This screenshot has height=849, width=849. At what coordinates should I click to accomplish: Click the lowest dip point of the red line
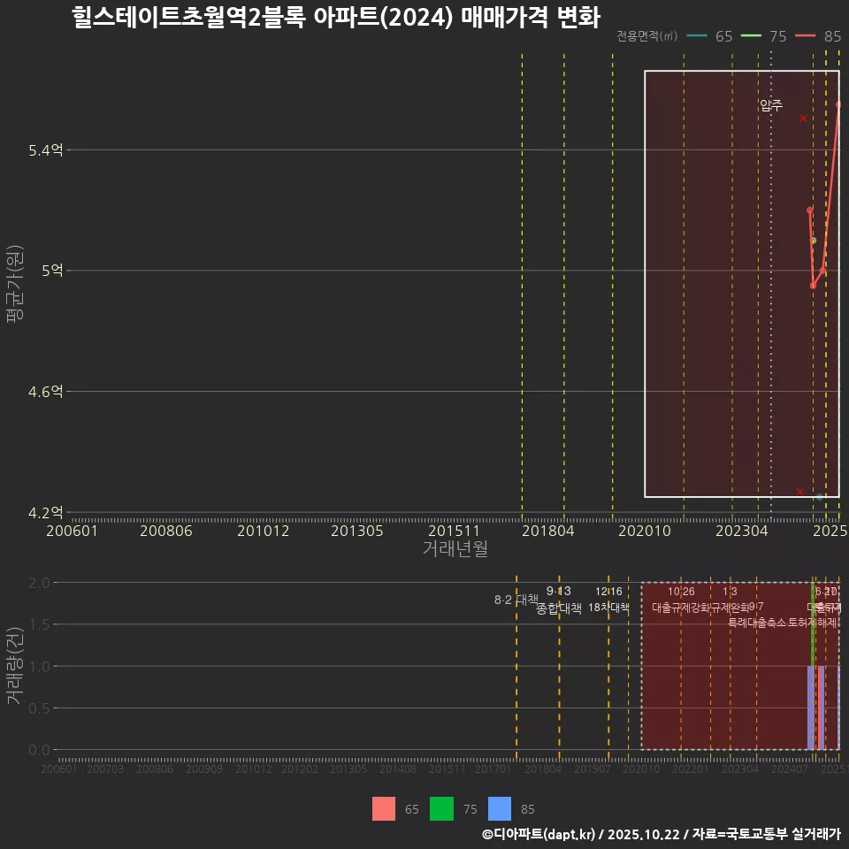point(813,286)
